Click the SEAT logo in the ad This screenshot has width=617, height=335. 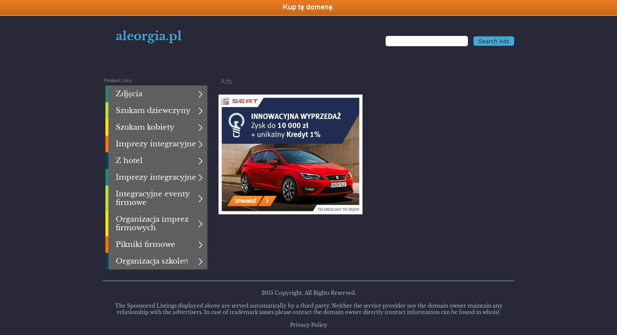click(x=240, y=101)
